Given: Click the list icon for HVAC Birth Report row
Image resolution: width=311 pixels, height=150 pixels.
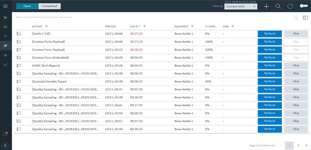Looking at the screenshot, I should 19,65.
